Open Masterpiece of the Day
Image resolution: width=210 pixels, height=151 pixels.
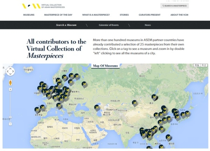coord(58,15)
